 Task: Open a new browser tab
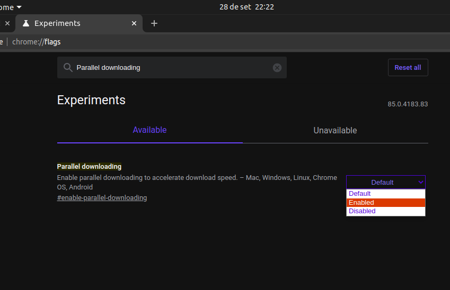[x=154, y=23]
